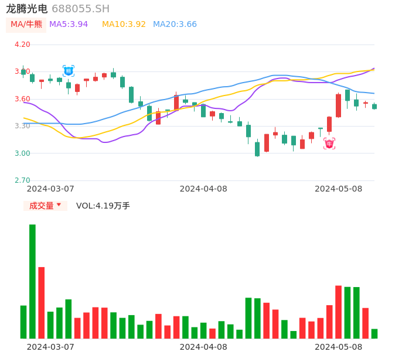Click the 688055.SH ticker code

(80, 9)
